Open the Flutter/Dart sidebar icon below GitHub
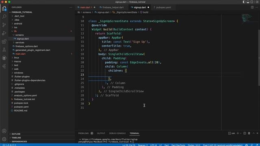The width and height of the screenshot is (260, 146). click(x=4, y=66)
